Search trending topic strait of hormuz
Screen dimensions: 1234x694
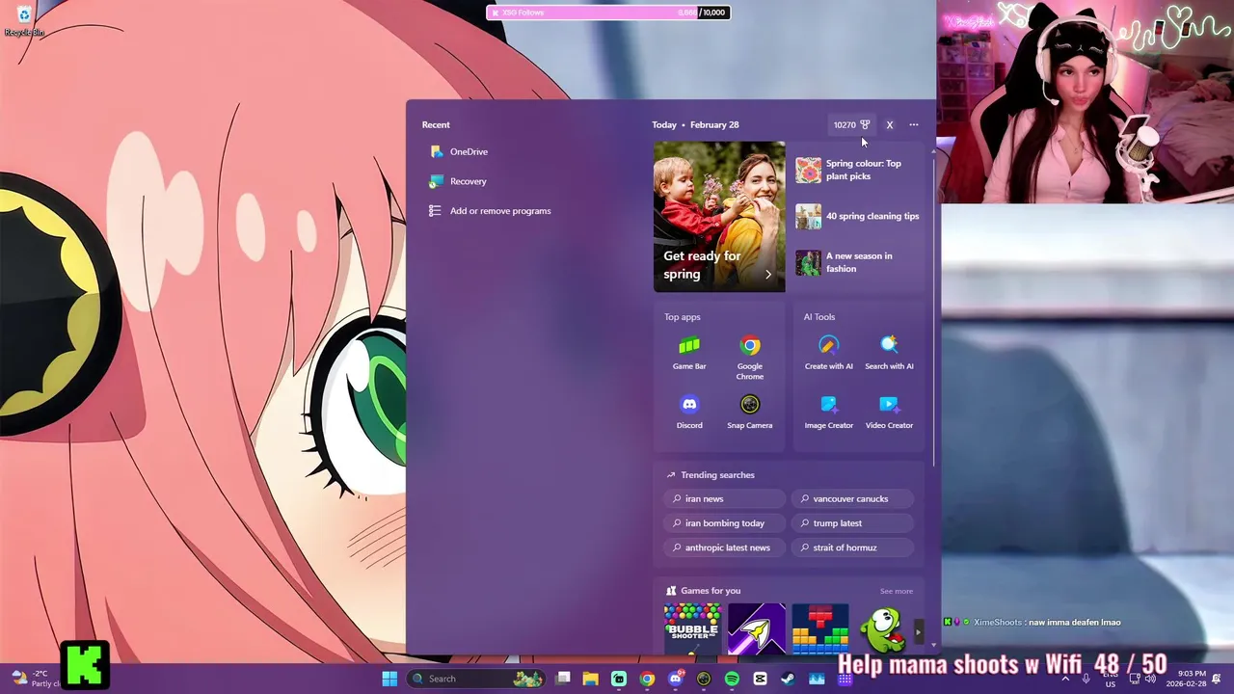(x=852, y=547)
